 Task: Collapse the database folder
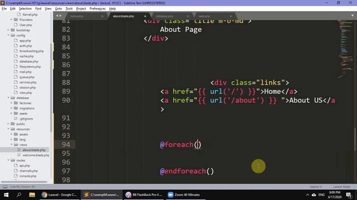point(8,98)
